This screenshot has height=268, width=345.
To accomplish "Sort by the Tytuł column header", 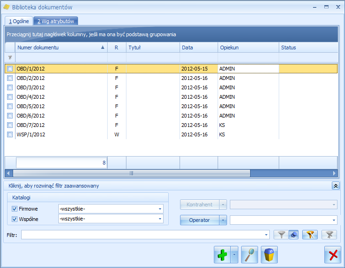I will tap(153, 47).
